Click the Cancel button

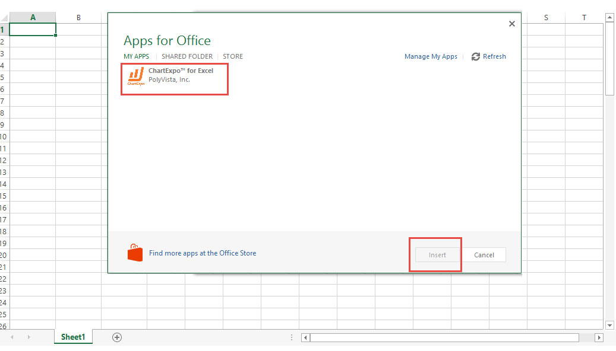(484, 255)
